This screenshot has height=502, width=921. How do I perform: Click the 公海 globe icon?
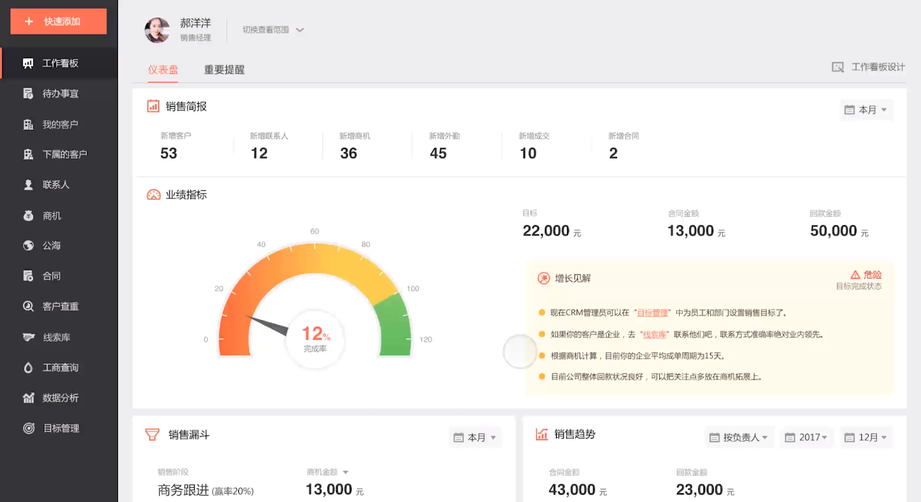(x=29, y=245)
